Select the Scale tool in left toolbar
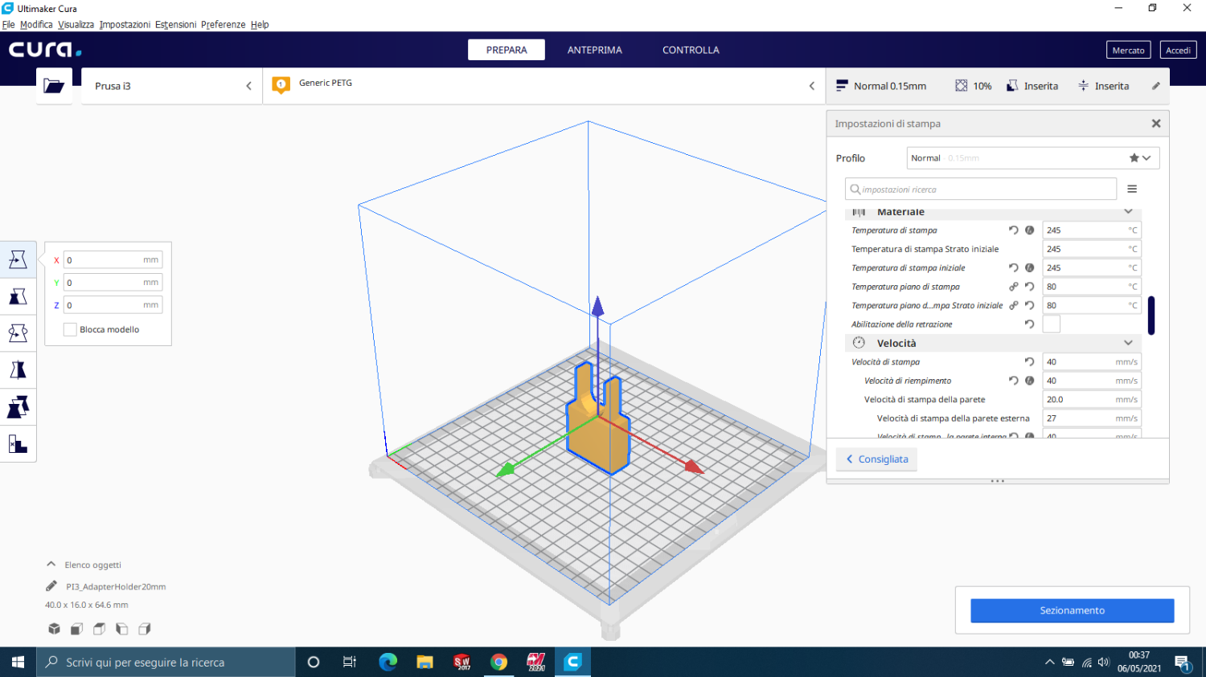1206x677 pixels. point(18,296)
